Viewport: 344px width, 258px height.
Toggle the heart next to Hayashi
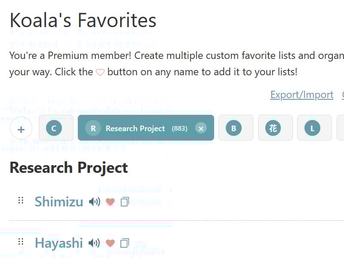tap(110, 243)
